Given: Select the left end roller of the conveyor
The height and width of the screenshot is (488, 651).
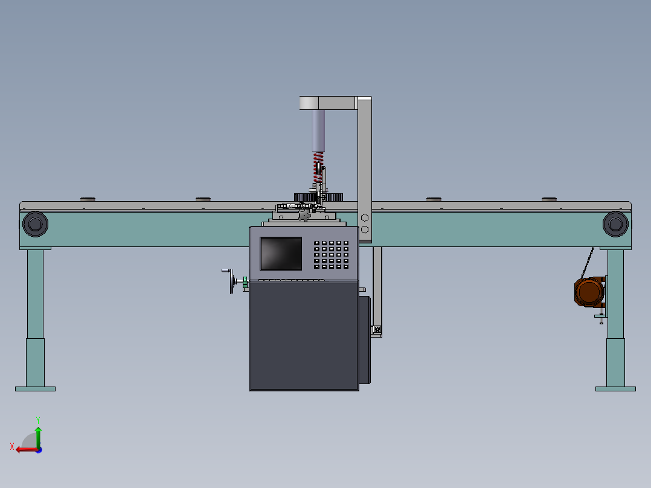Looking at the screenshot, I should coord(35,224).
